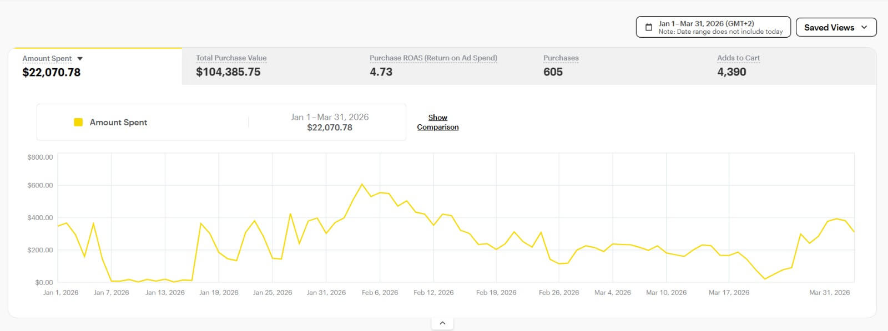This screenshot has height=331, width=888.
Task: Click the $22,070.78 value under Amount Spent tab
Action: coord(52,72)
